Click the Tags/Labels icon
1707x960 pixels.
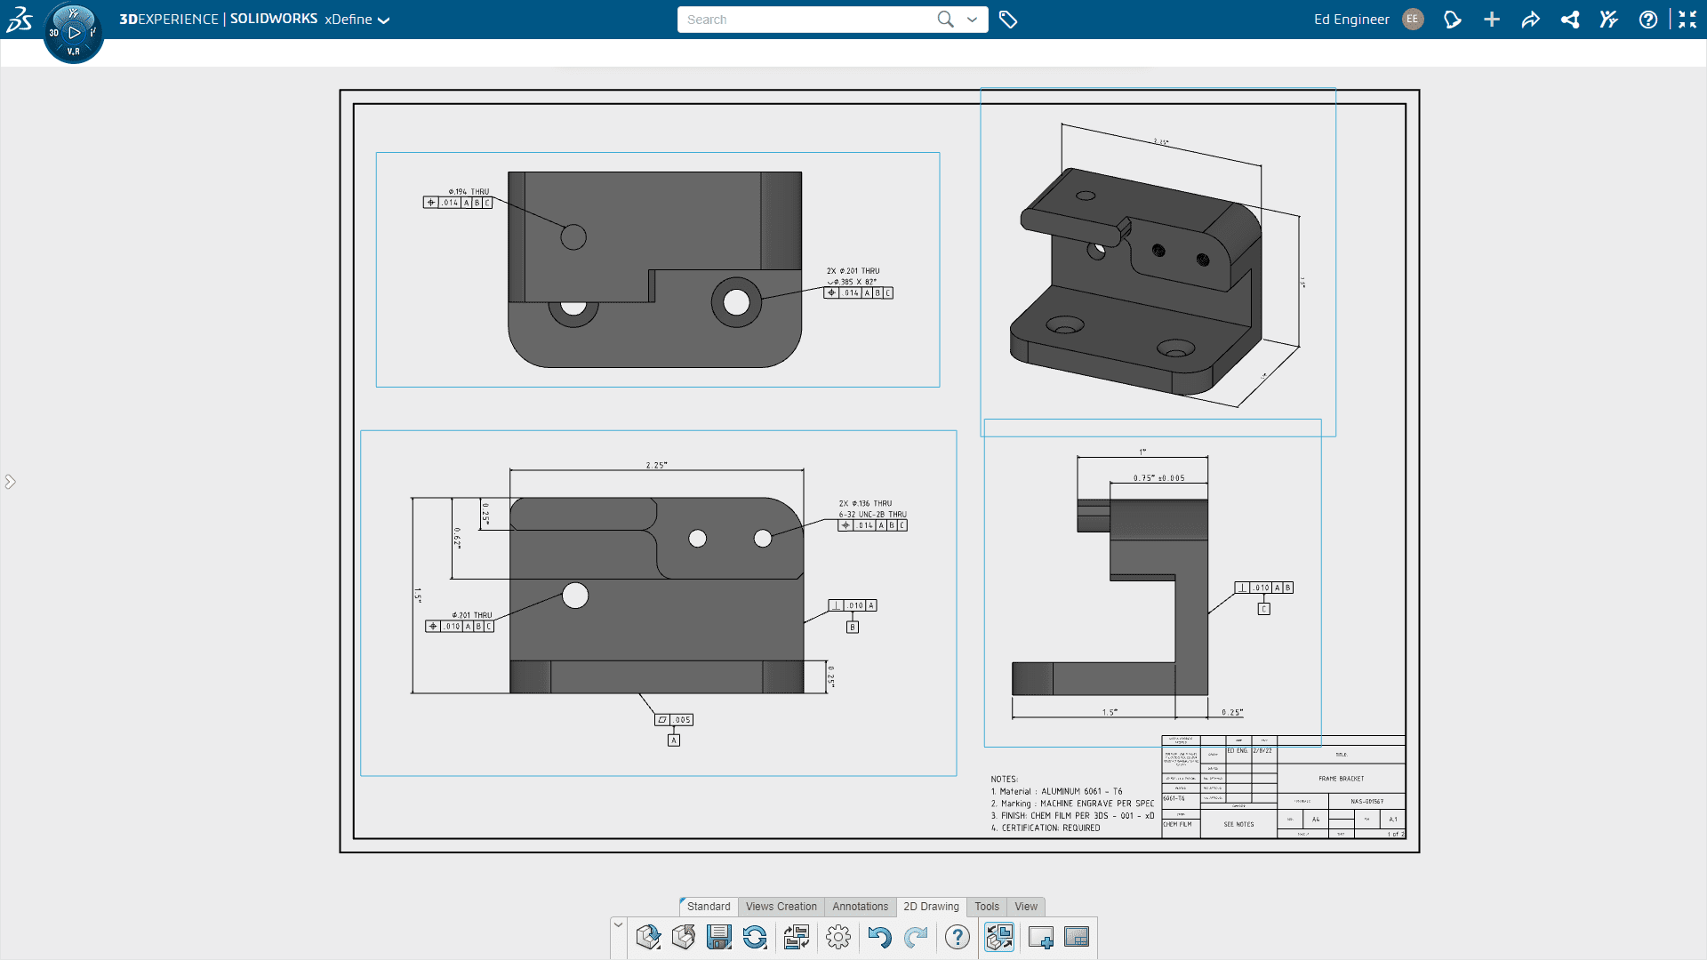click(x=1006, y=20)
